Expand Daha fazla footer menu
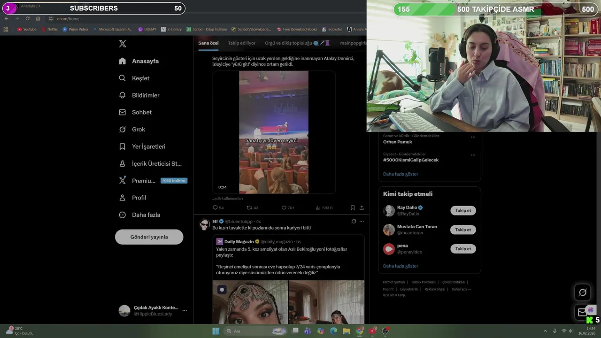Viewport: 601px width, 338px height. (461, 289)
